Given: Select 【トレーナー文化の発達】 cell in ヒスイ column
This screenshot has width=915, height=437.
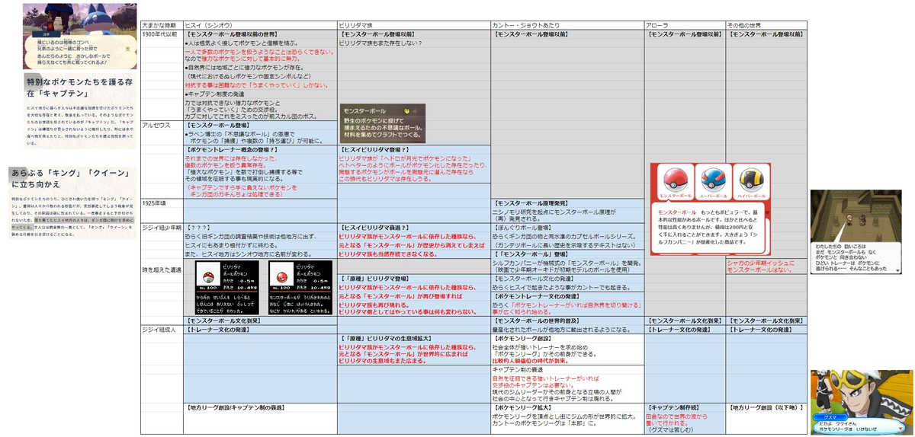Looking at the screenshot, I should click(260, 330).
